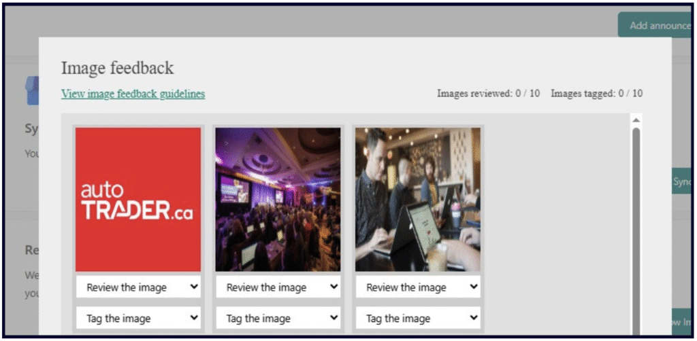Image resolution: width=697 pixels, height=341 pixels.
Task: Open the View image feedback guidelines link
Action: point(133,94)
